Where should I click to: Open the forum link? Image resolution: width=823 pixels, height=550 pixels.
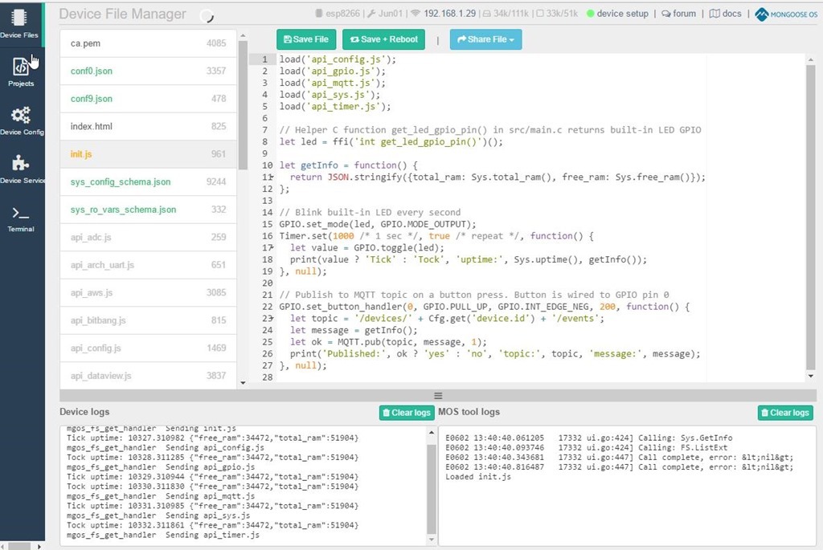point(678,14)
